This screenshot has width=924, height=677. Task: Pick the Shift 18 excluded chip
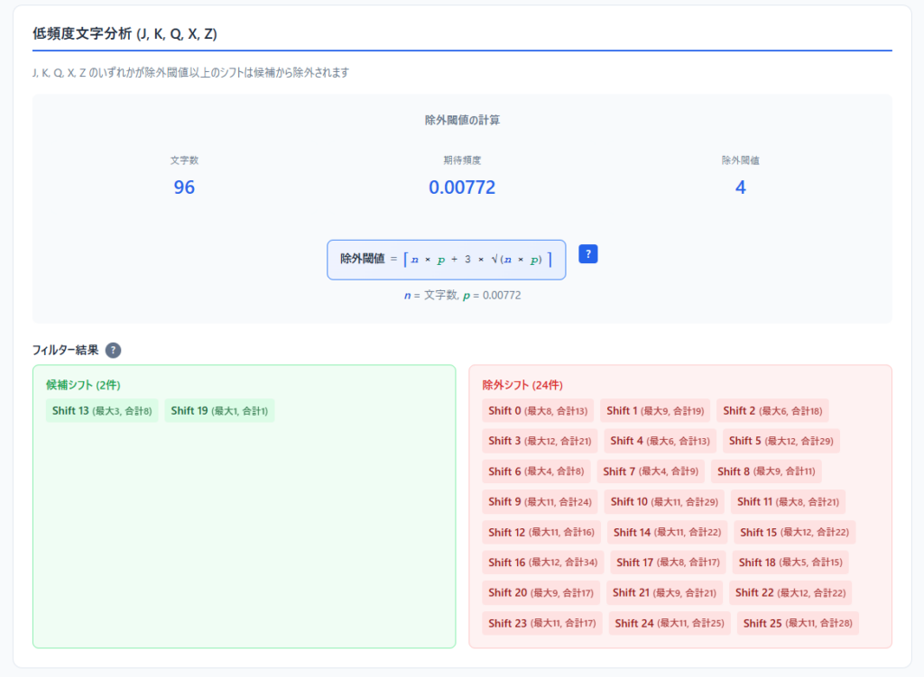pyautogui.click(x=790, y=563)
